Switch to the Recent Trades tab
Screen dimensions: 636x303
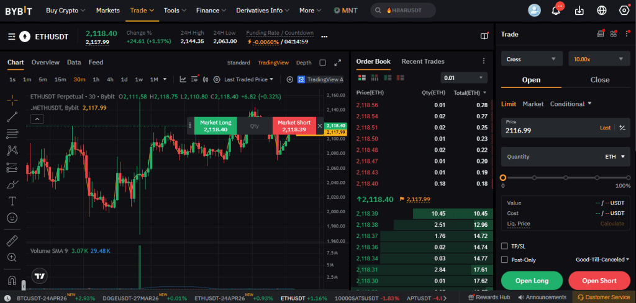point(422,61)
